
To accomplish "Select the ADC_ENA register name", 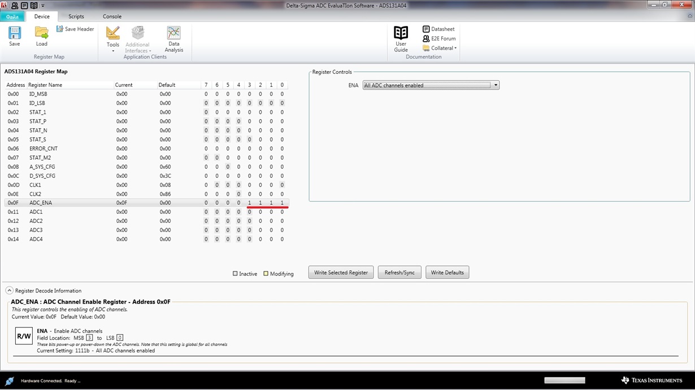I will coord(41,203).
